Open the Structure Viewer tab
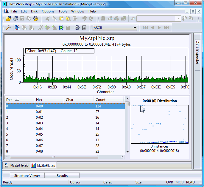Image resolution: width=204 pixels, height=187 pixels. pyautogui.click(x=27, y=176)
